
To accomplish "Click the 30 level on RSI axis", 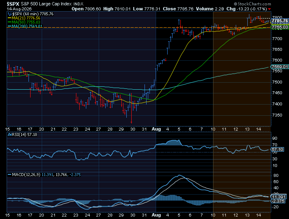I will (x=275, y=159).
